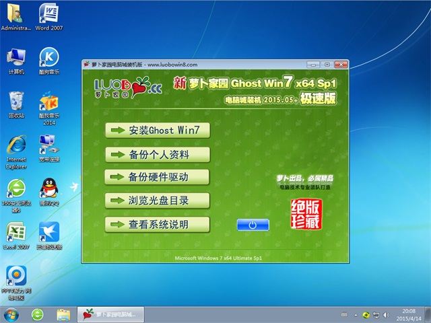Viewport: 431px width, 323px height.
Task: Select 备份个人资料 backup personal data
Action: [x=158, y=154]
